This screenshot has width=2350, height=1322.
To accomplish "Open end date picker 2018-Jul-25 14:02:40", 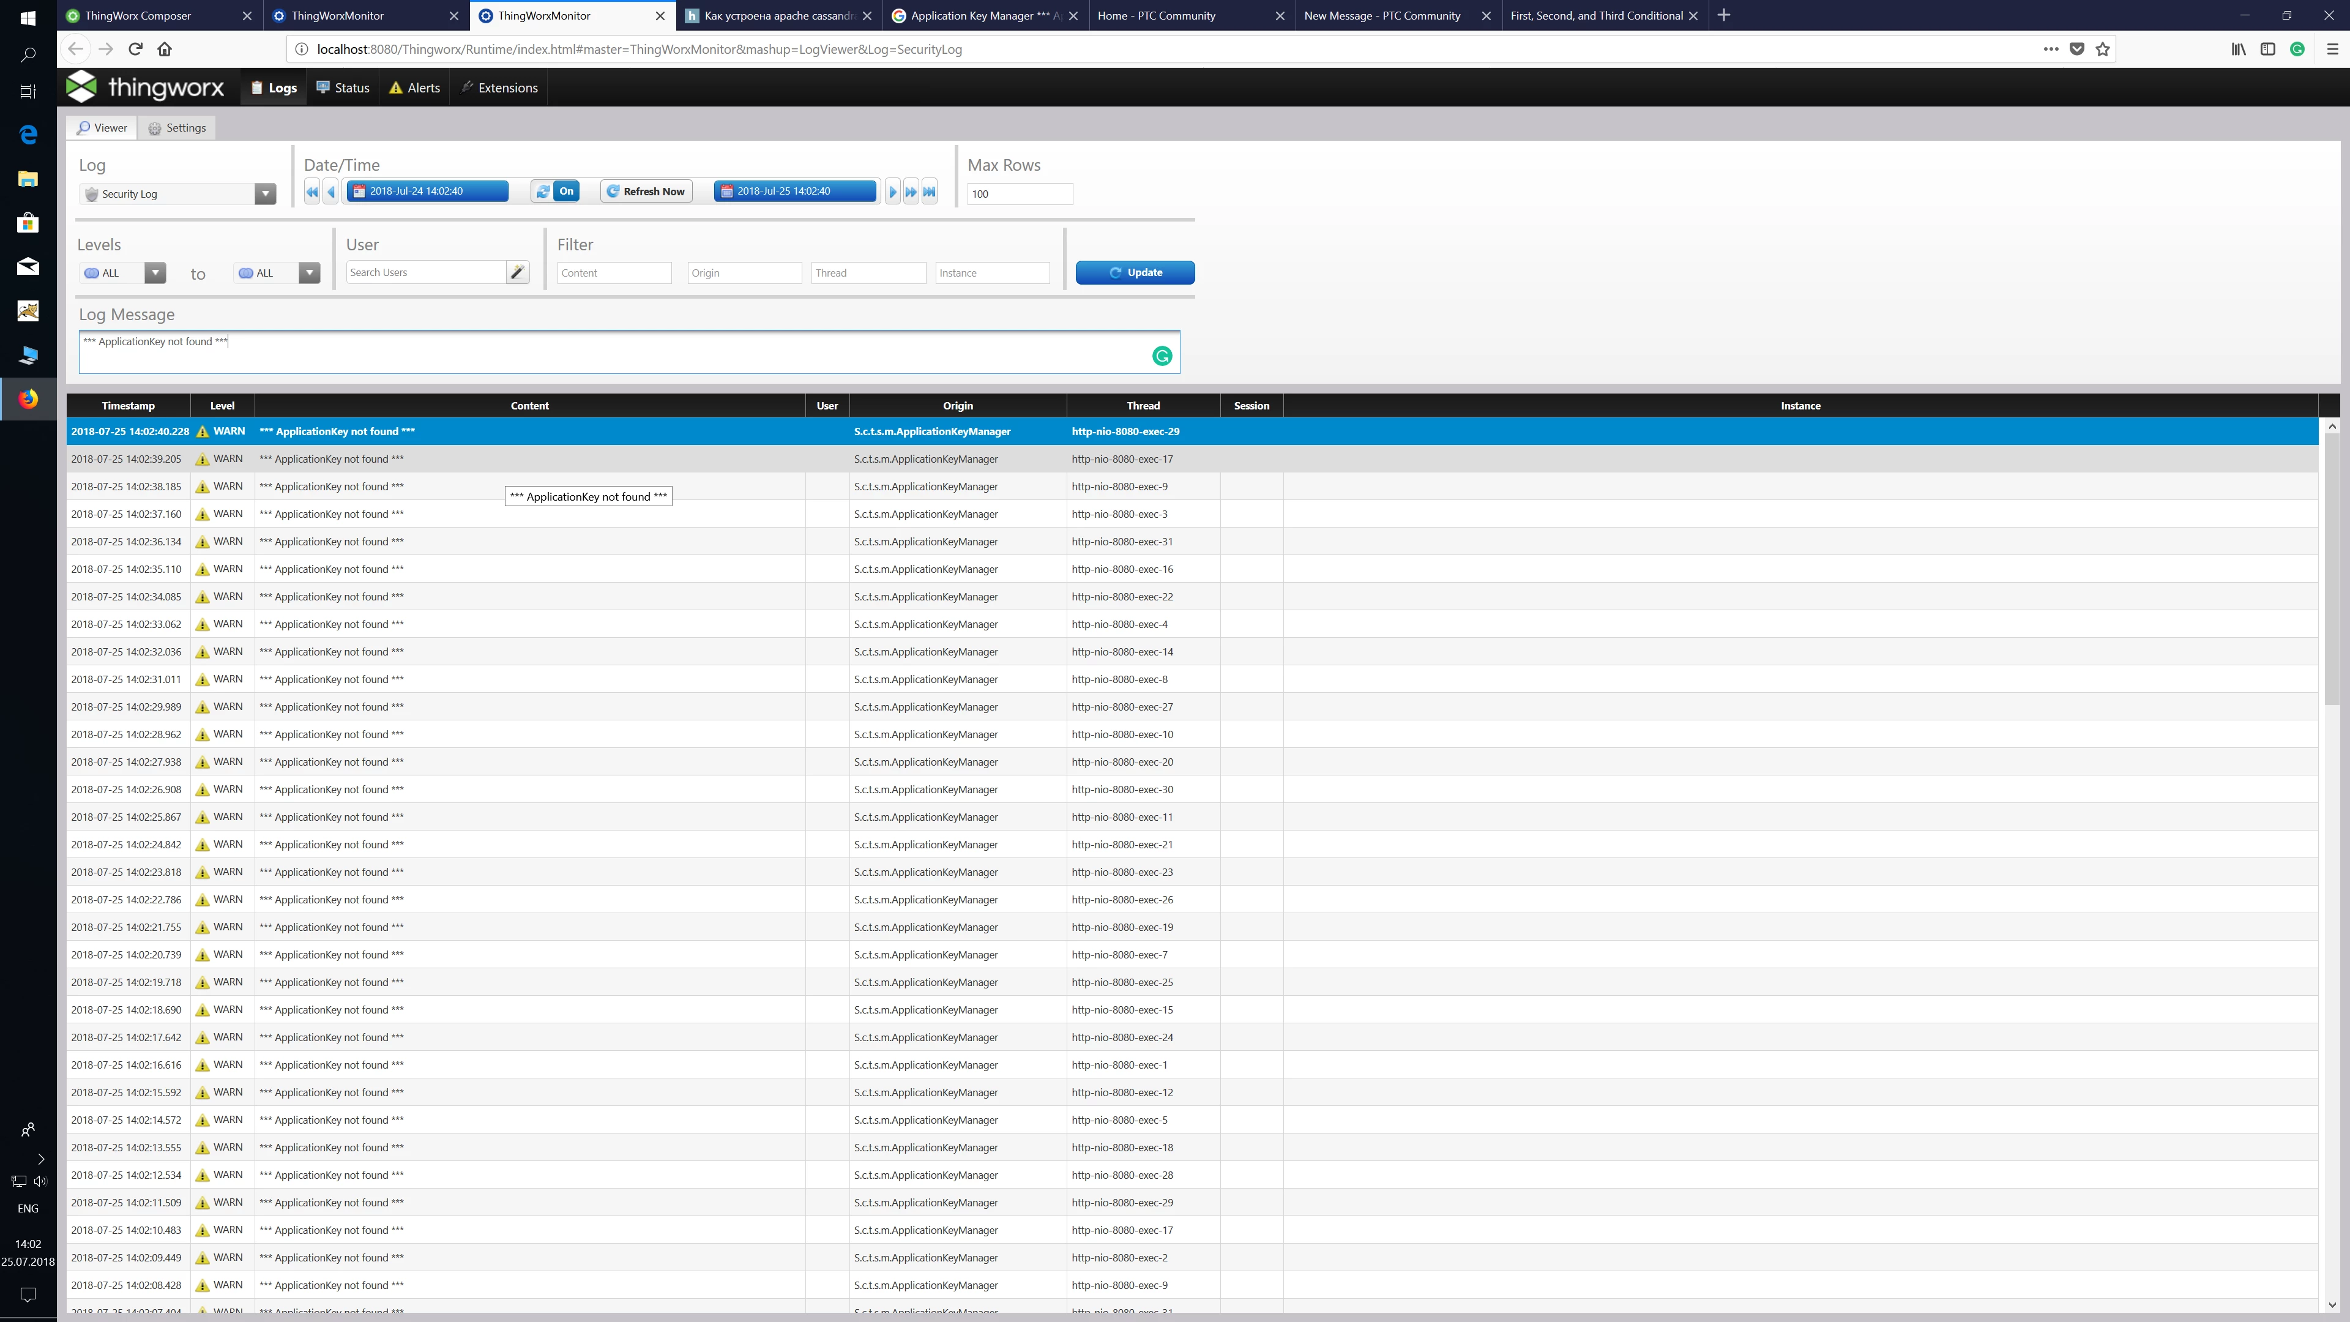I will pos(794,191).
